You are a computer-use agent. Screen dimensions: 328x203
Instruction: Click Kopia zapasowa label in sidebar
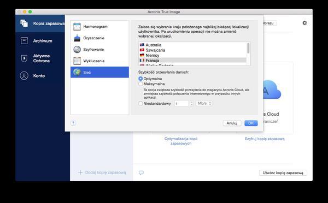click(49, 23)
